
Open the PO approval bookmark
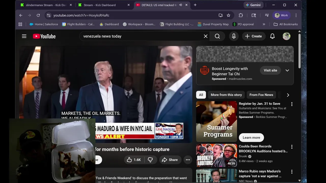[243, 24]
